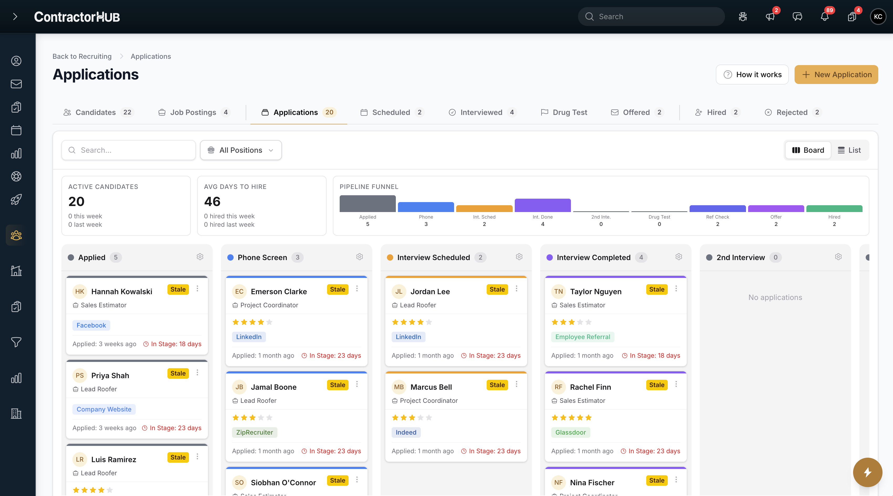This screenshot has width=893, height=496.
Task: Open the clipboard tasks icon with 4 badge
Action: (x=852, y=16)
